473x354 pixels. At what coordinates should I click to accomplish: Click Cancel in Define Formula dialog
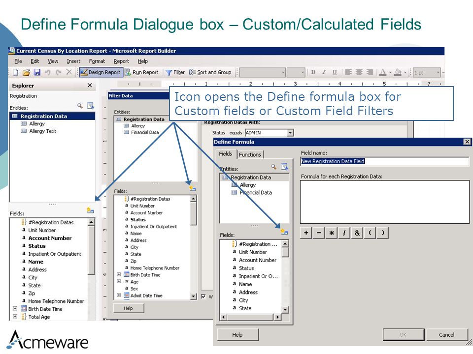point(446,335)
